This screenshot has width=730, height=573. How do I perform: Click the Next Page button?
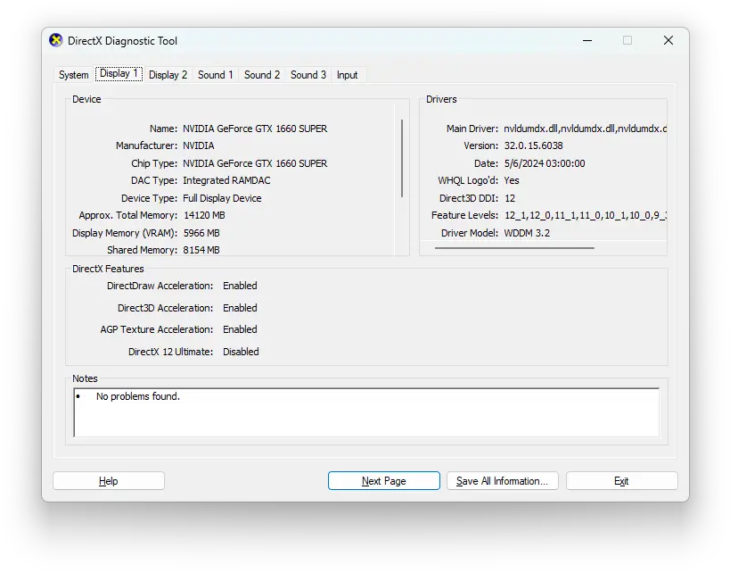383,481
